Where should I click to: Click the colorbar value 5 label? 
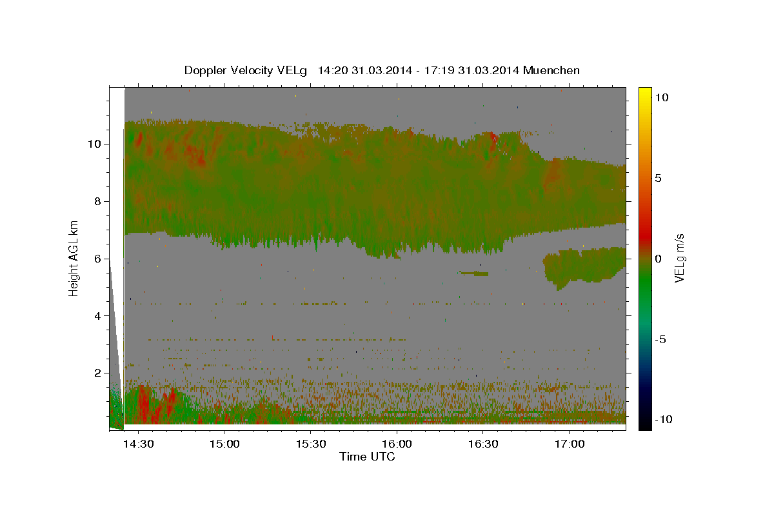coord(659,178)
